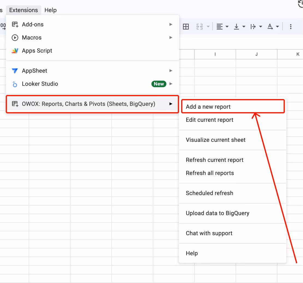Expand the Add-ons submenu arrow
Screen dimensions: 303x283
[171, 25]
